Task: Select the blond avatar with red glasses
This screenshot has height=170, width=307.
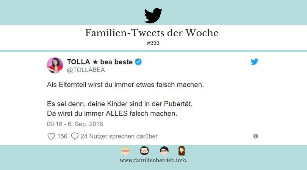Action: (125, 151)
